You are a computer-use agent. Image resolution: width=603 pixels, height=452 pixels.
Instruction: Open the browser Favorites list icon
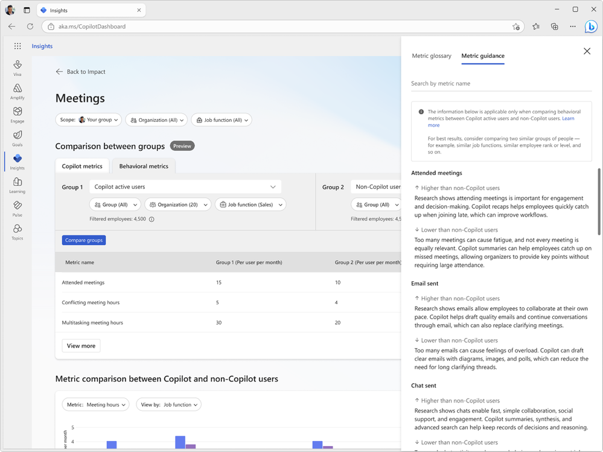coord(536,27)
